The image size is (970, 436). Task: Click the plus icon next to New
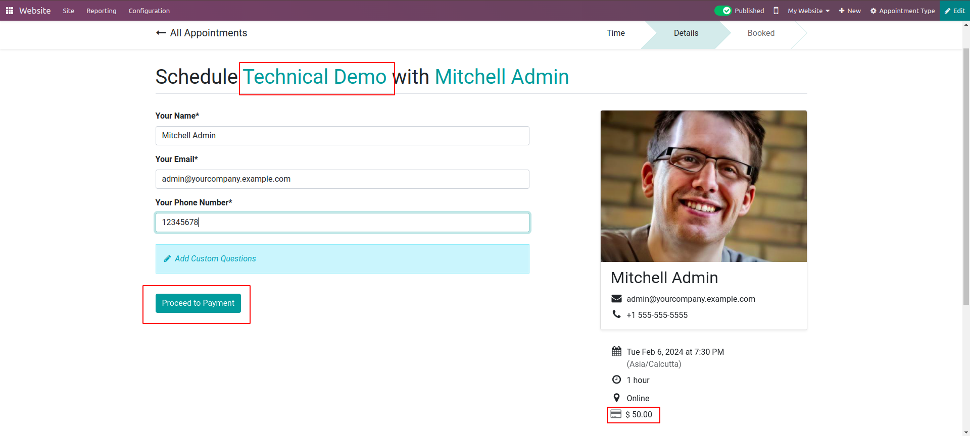pyautogui.click(x=842, y=11)
